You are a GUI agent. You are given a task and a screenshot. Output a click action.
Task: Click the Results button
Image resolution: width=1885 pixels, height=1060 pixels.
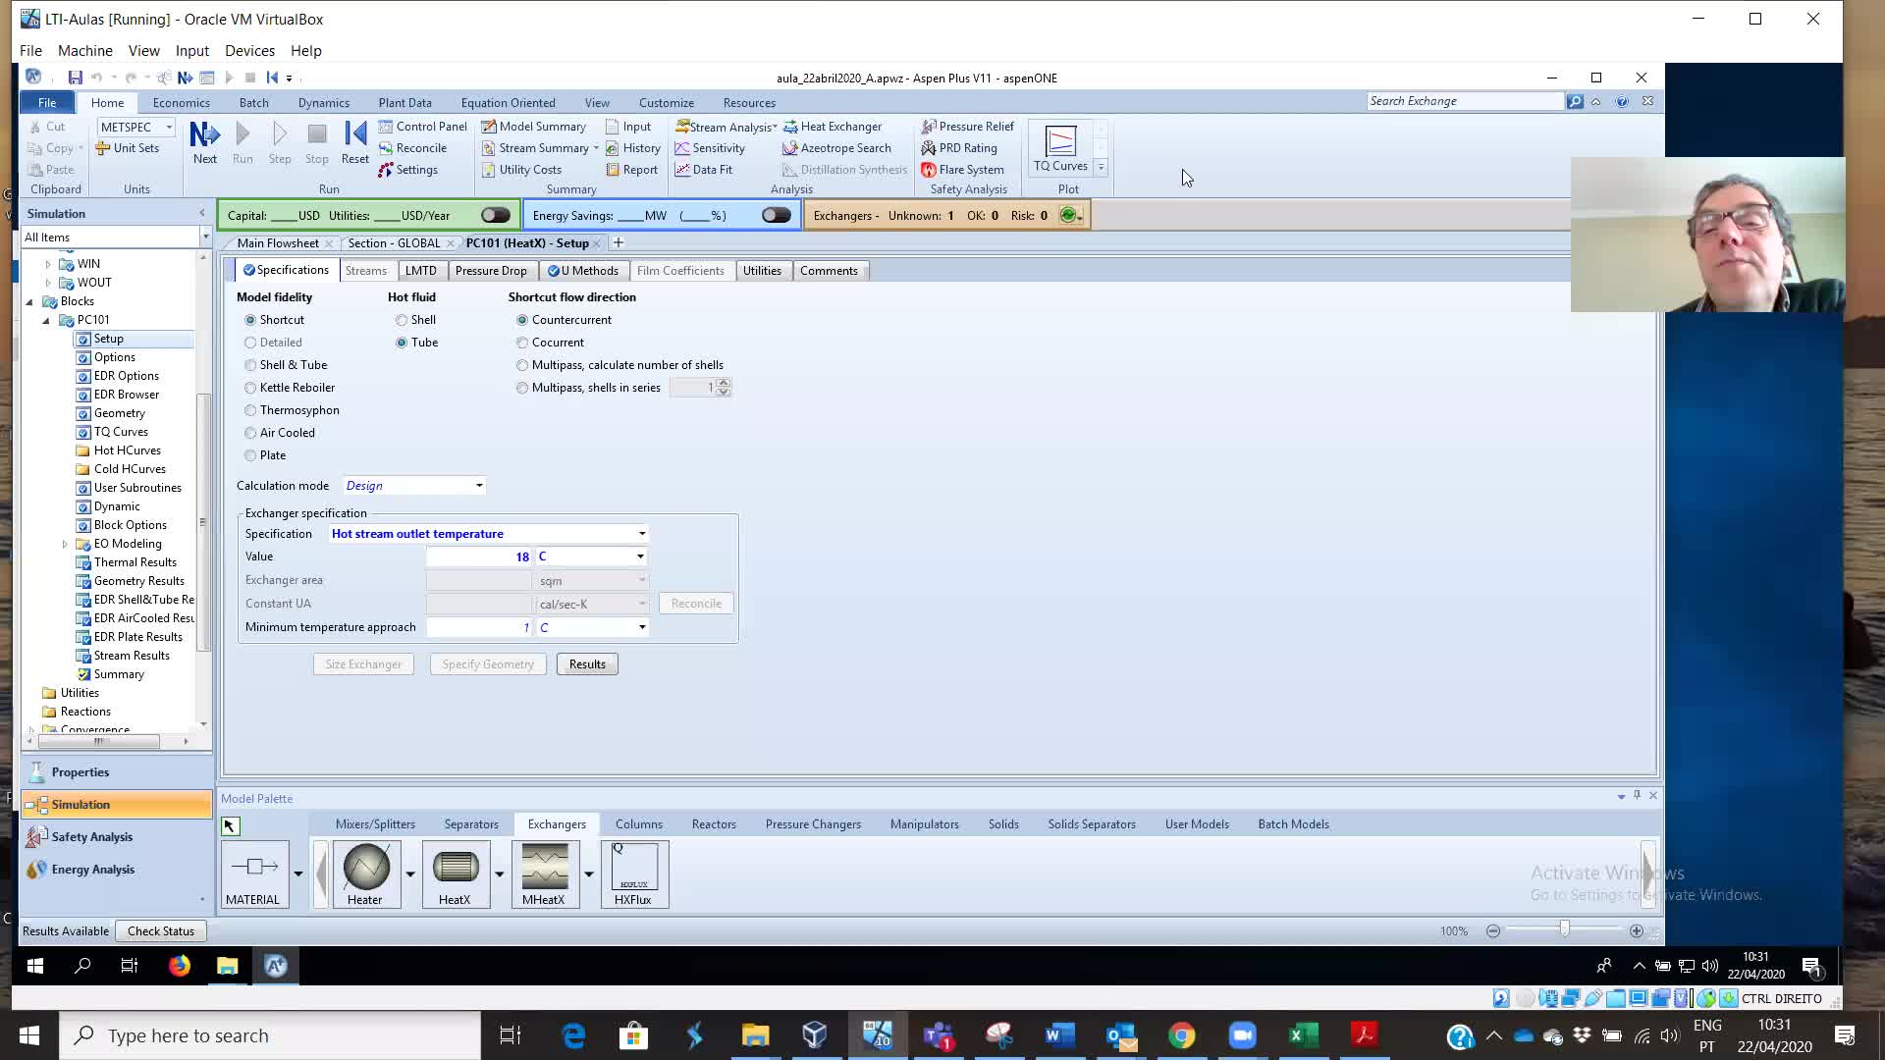click(587, 664)
